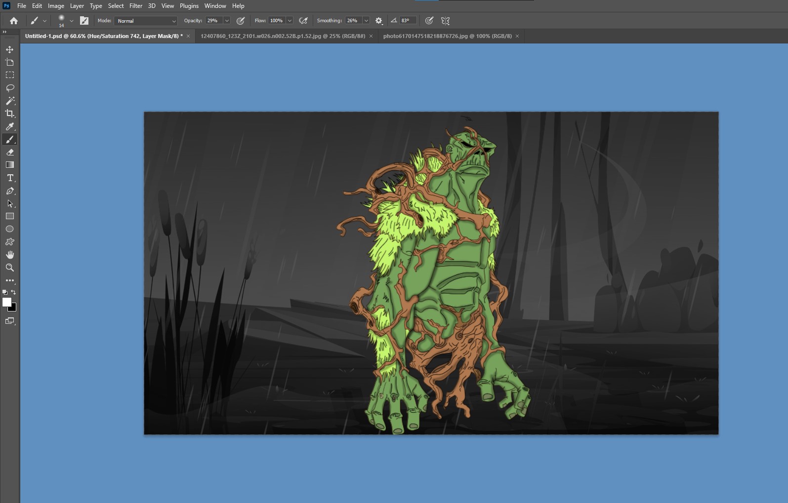Image resolution: width=788 pixels, height=503 pixels.
Task: Select the Hand tool
Action: click(x=10, y=255)
